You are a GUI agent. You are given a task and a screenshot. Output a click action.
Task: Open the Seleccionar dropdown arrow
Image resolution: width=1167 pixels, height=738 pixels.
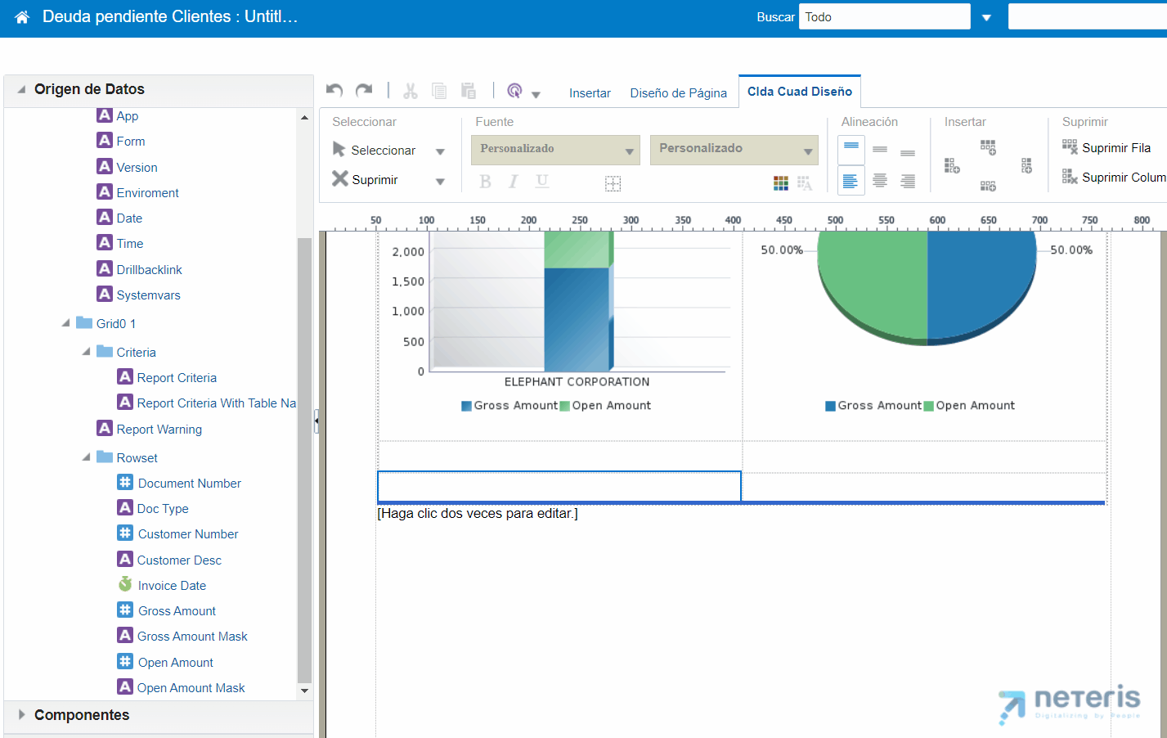pyautogui.click(x=440, y=151)
